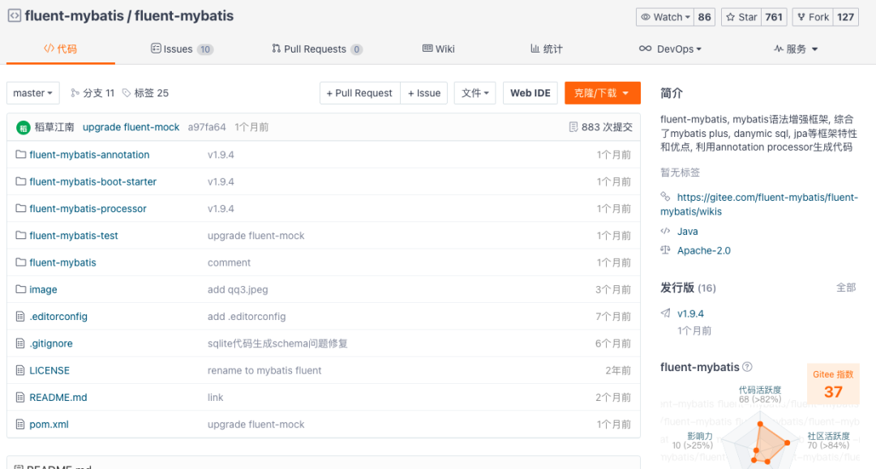Click the file icon for .gitignore
The height and width of the screenshot is (469, 876).
[20, 343]
